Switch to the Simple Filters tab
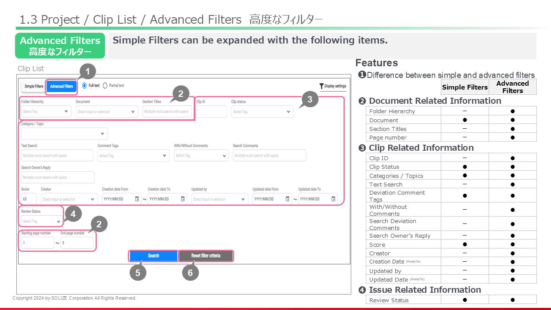The image size is (551, 310). point(34,87)
